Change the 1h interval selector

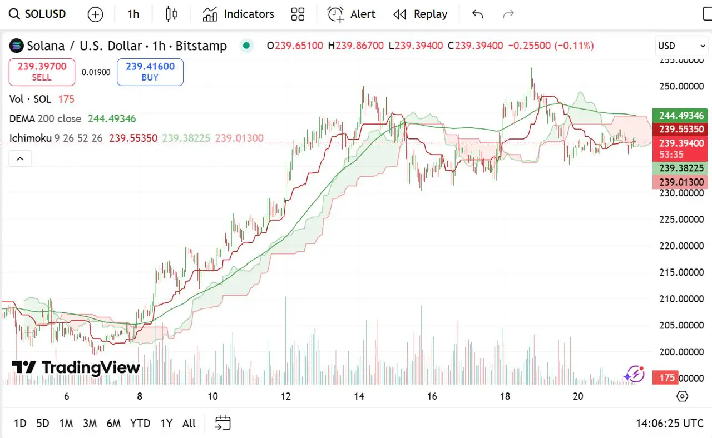click(133, 14)
